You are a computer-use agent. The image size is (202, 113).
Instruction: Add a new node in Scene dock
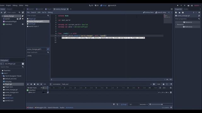tap(2, 13)
